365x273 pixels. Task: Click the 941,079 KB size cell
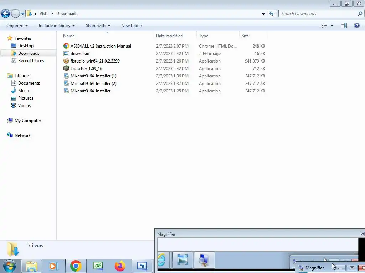pyautogui.click(x=255, y=61)
